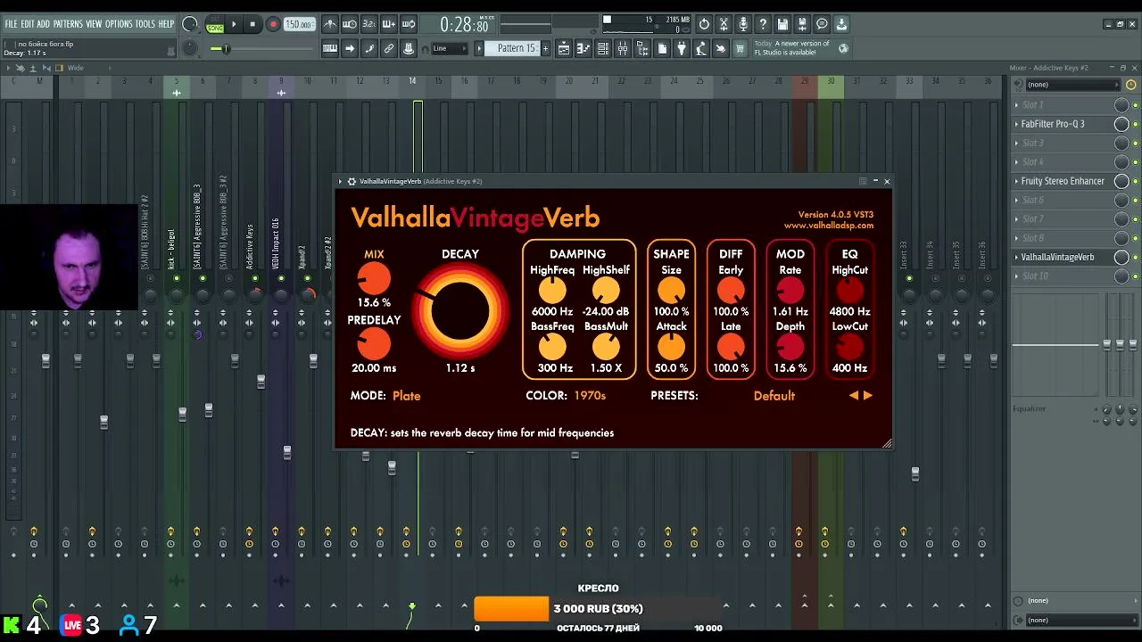Open the Pattern 15 selector
The image size is (1142, 642).
pos(511,48)
